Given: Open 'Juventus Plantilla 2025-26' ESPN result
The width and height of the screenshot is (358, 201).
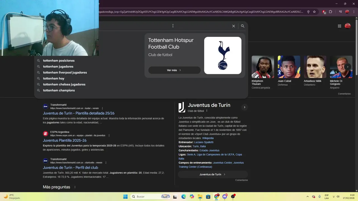Looking at the screenshot, I should 65,140.
